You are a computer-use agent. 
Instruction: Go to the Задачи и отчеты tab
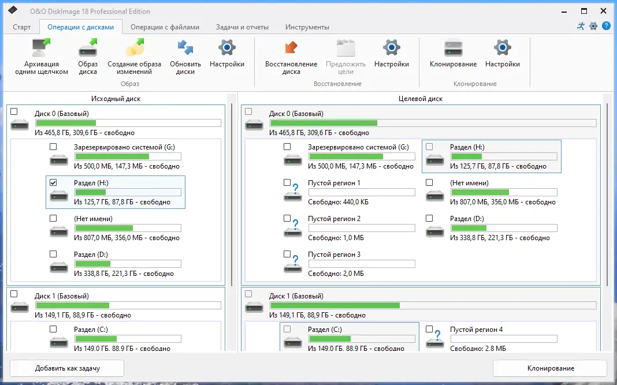[x=242, y=27]
